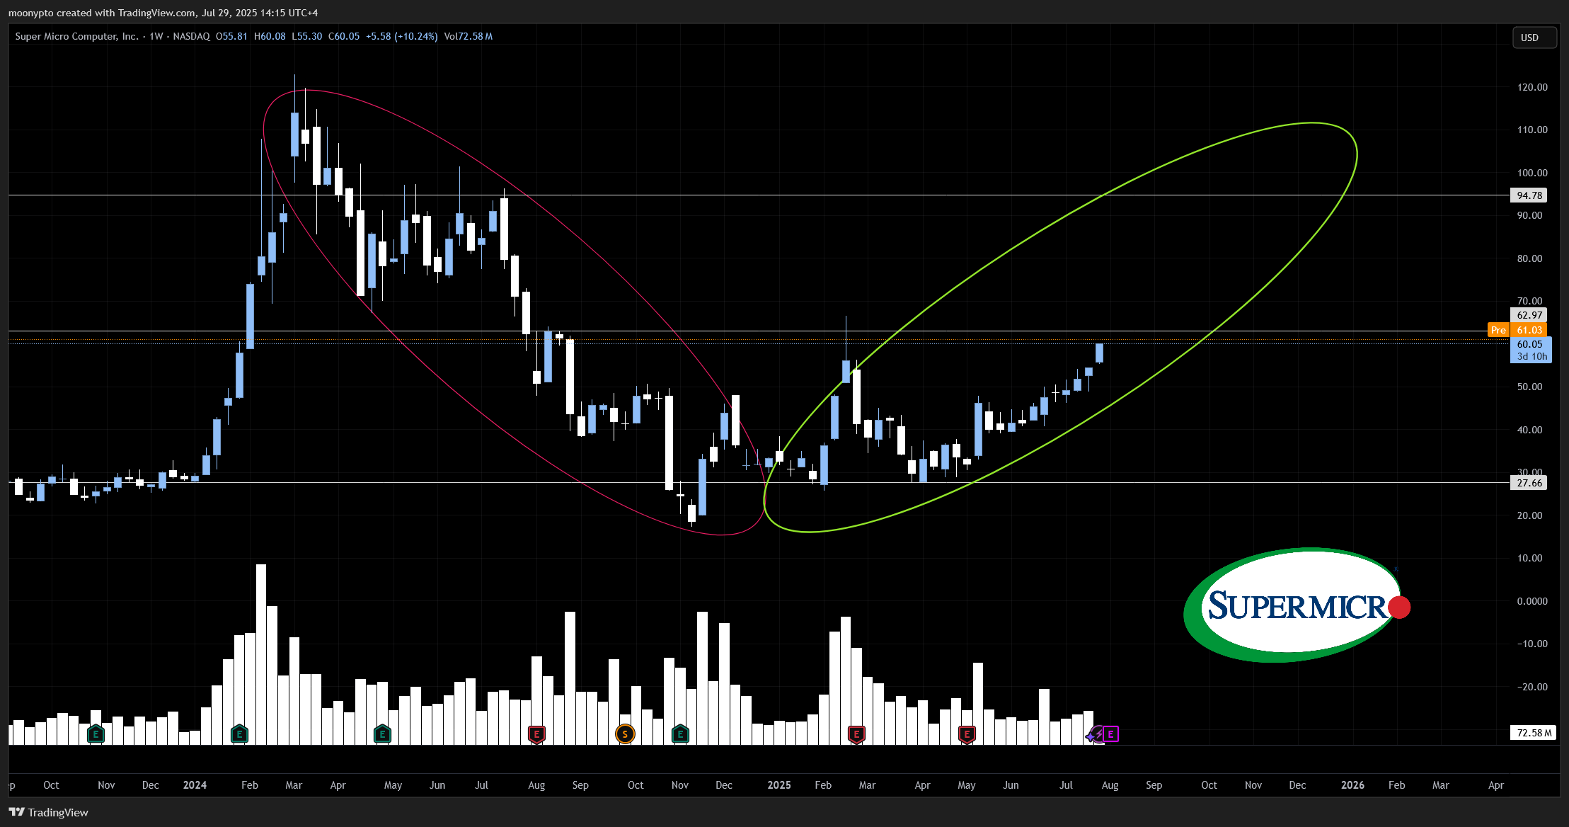Select the Supermicro logo image on chart

coord(1297,605)
